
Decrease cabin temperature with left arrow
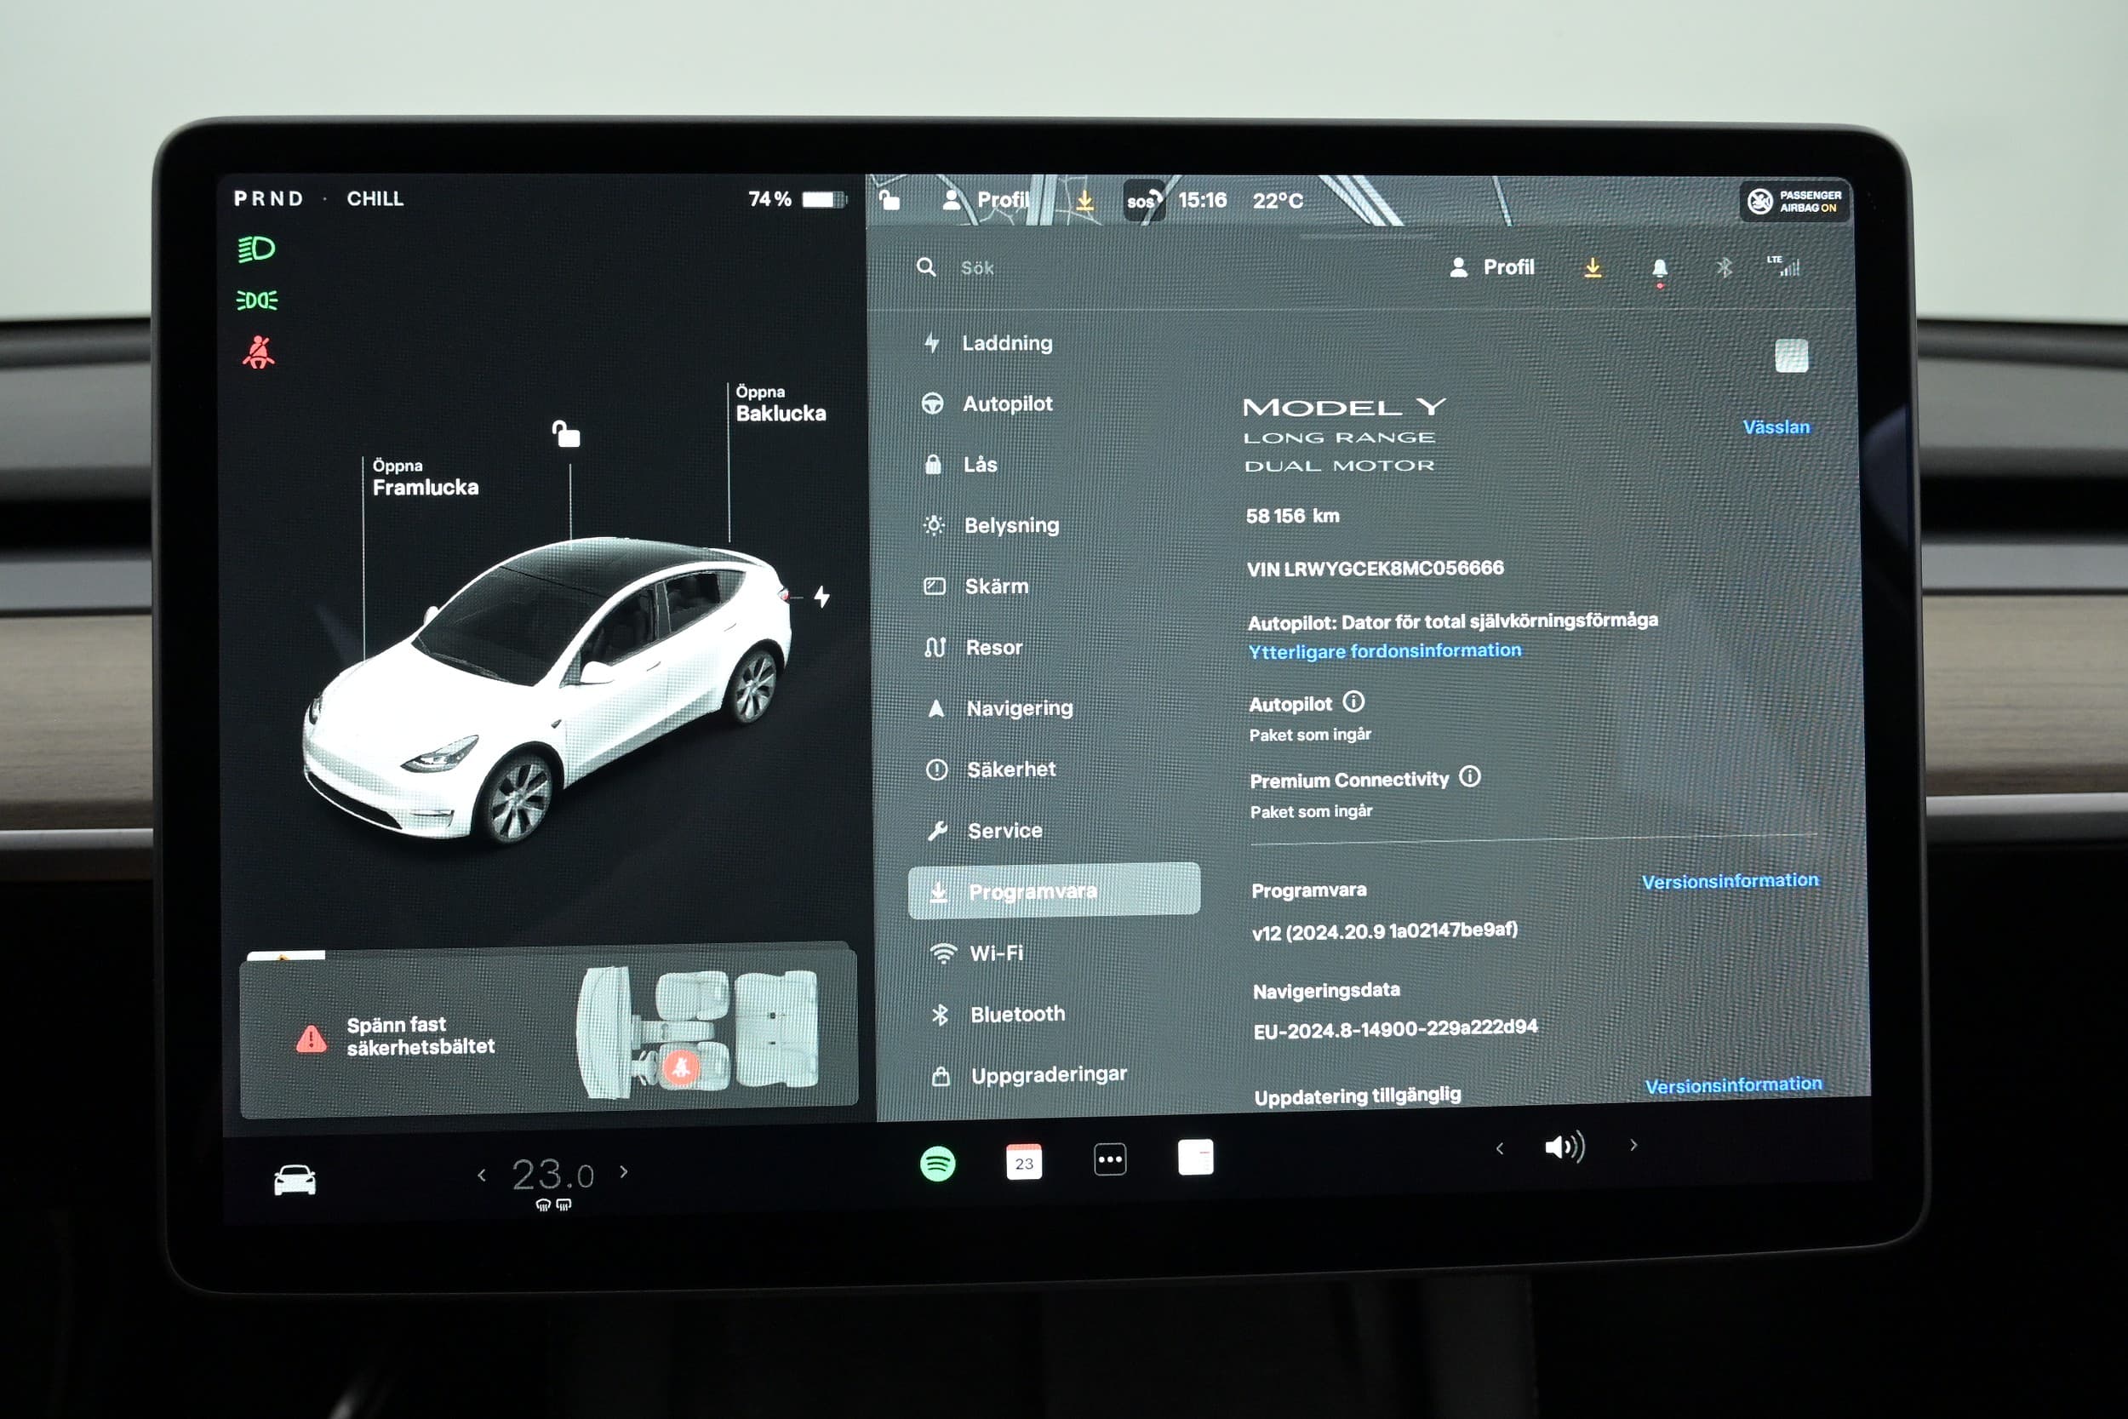[x=481, y=1175]
